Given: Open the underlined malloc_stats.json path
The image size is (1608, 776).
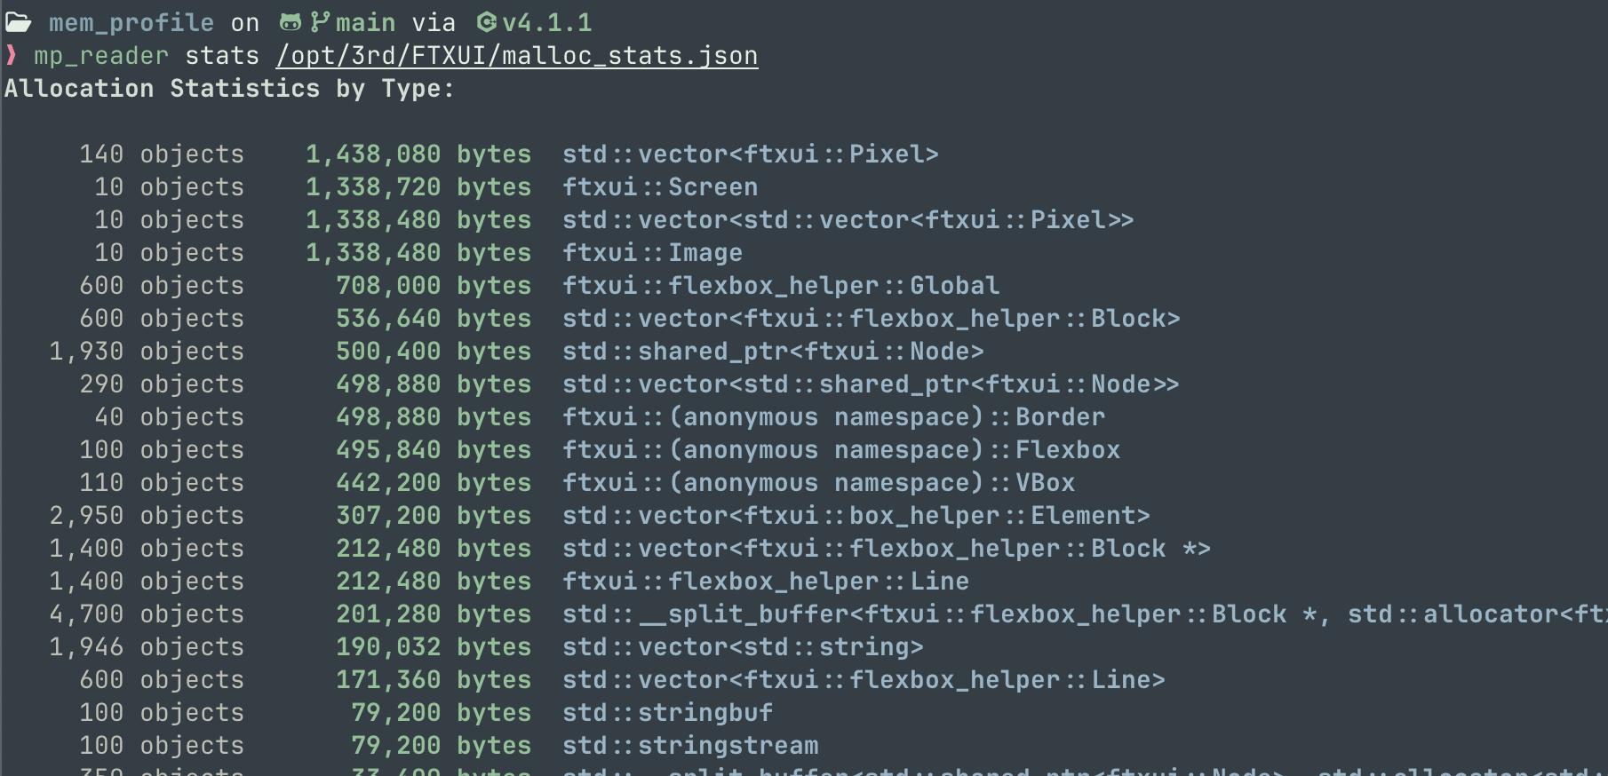Looking at the screenshot, I should (x=516, y=55).
